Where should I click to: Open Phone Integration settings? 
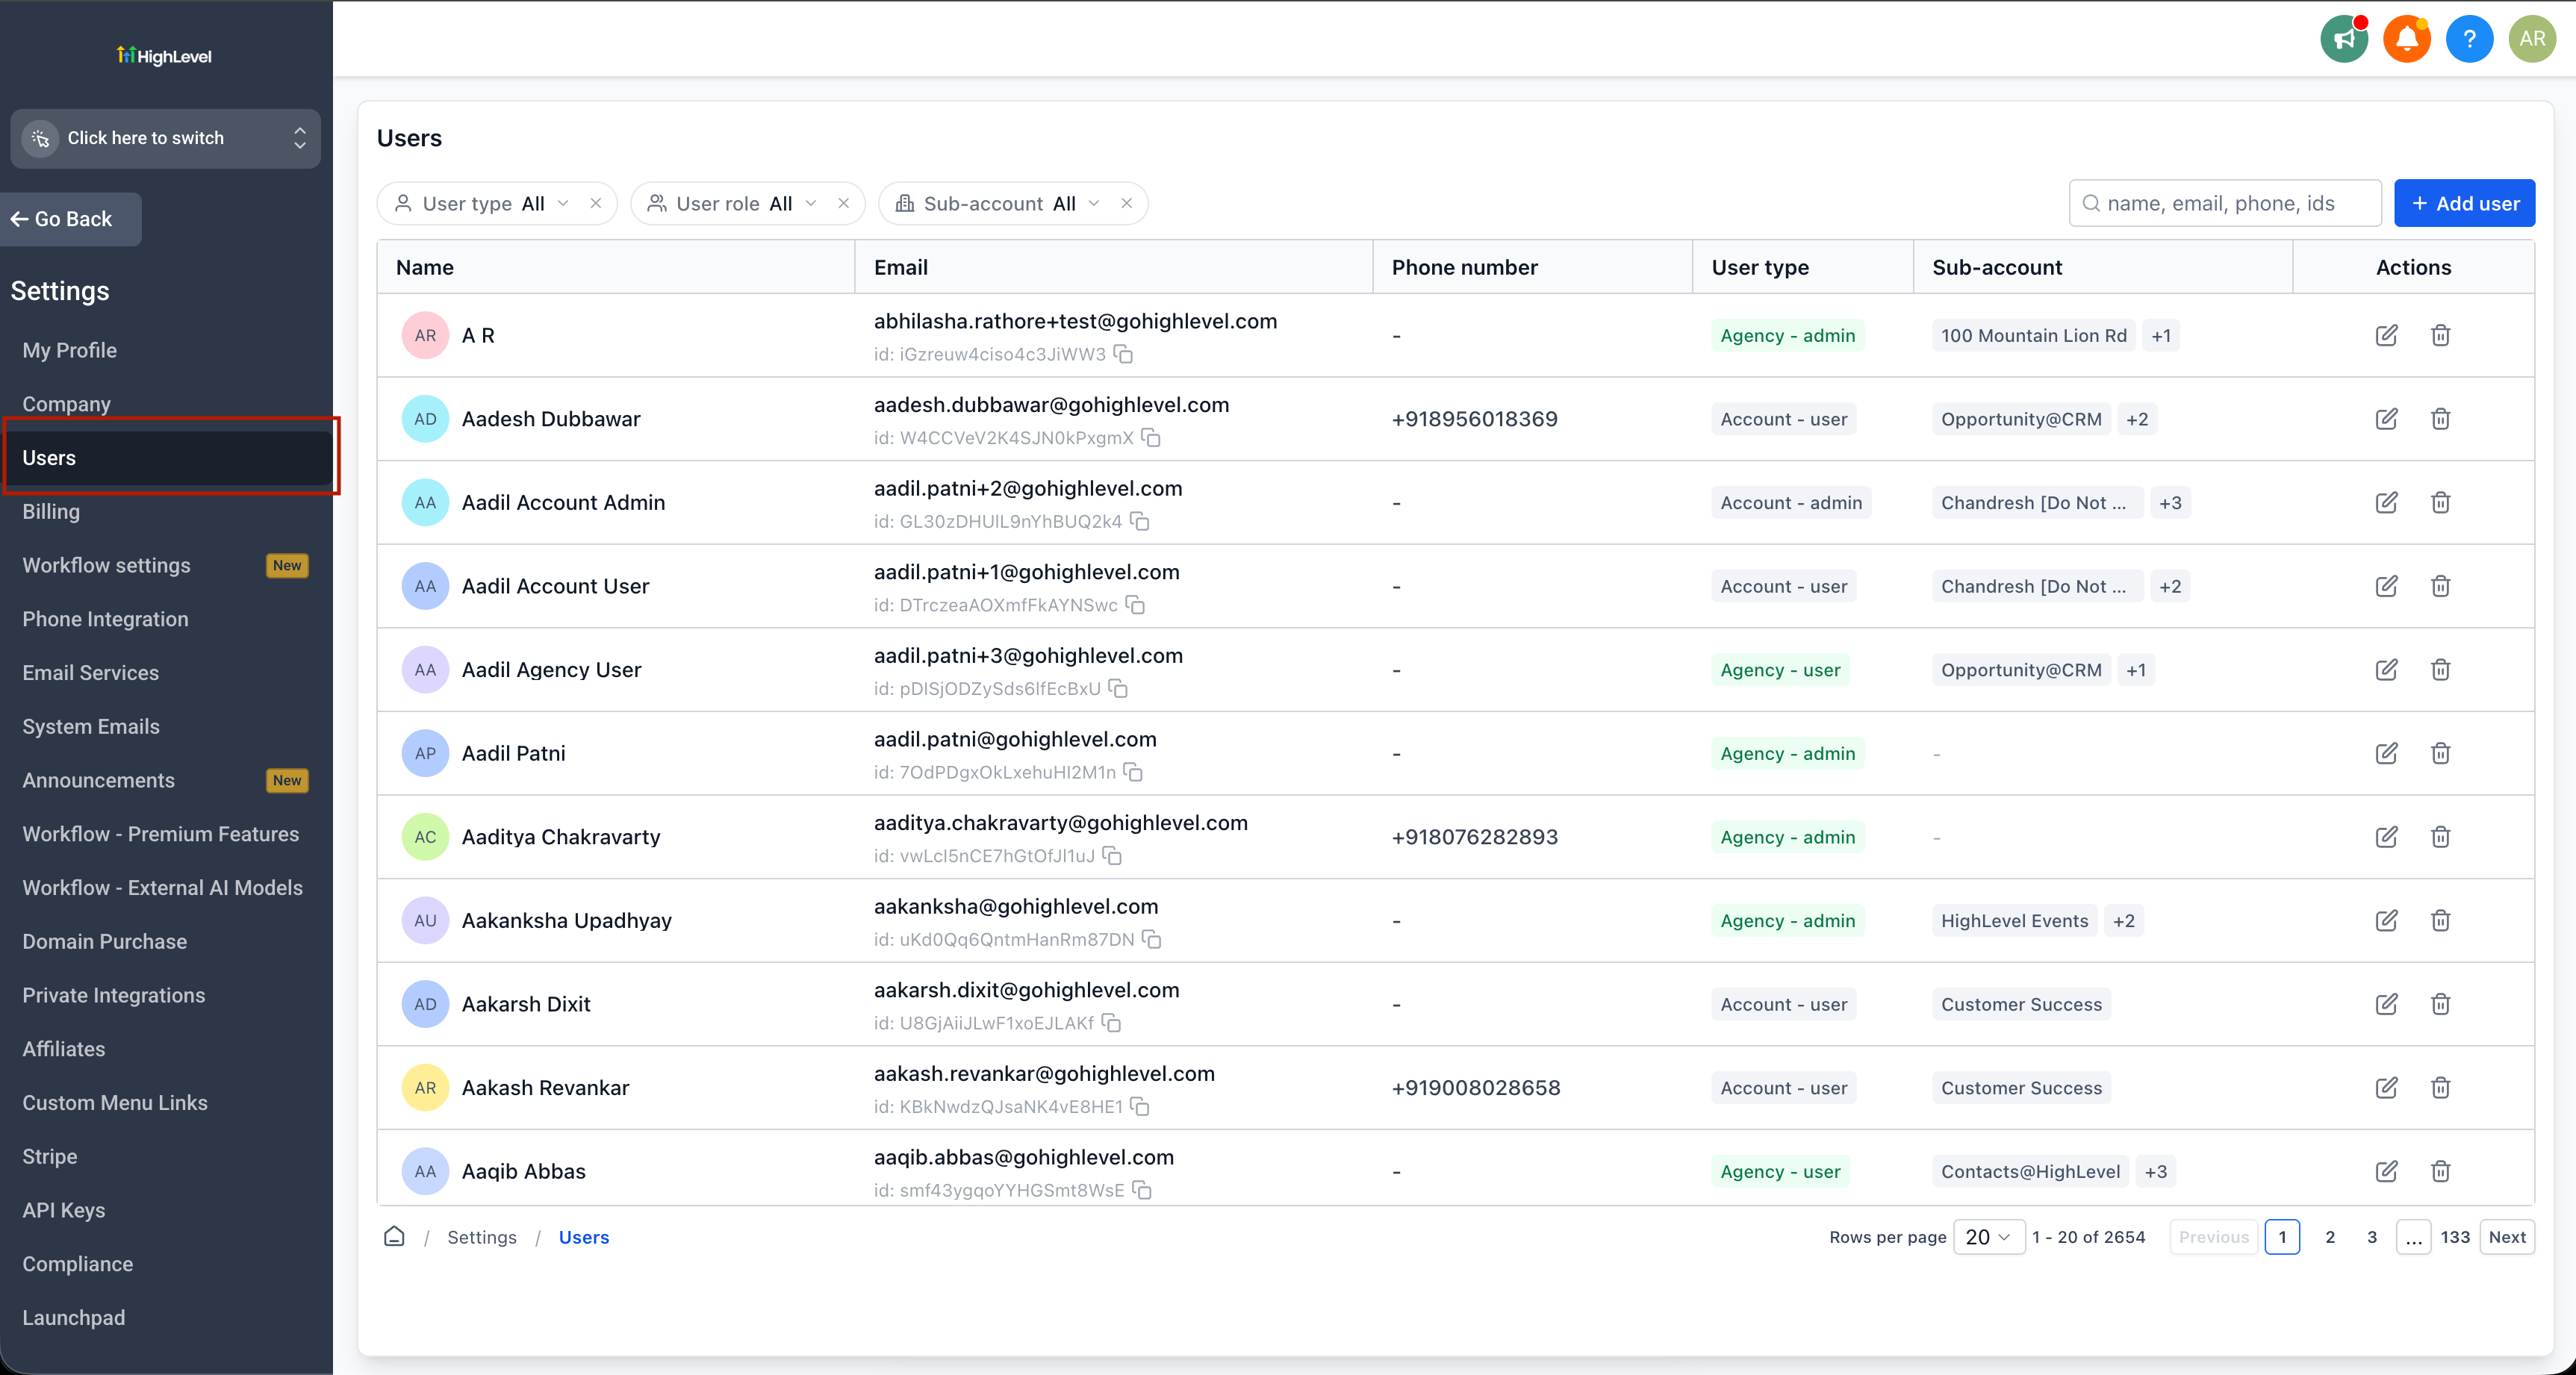coord(105,619)
